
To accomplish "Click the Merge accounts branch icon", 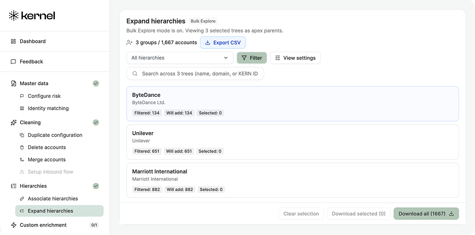I will tap(22, 159).
